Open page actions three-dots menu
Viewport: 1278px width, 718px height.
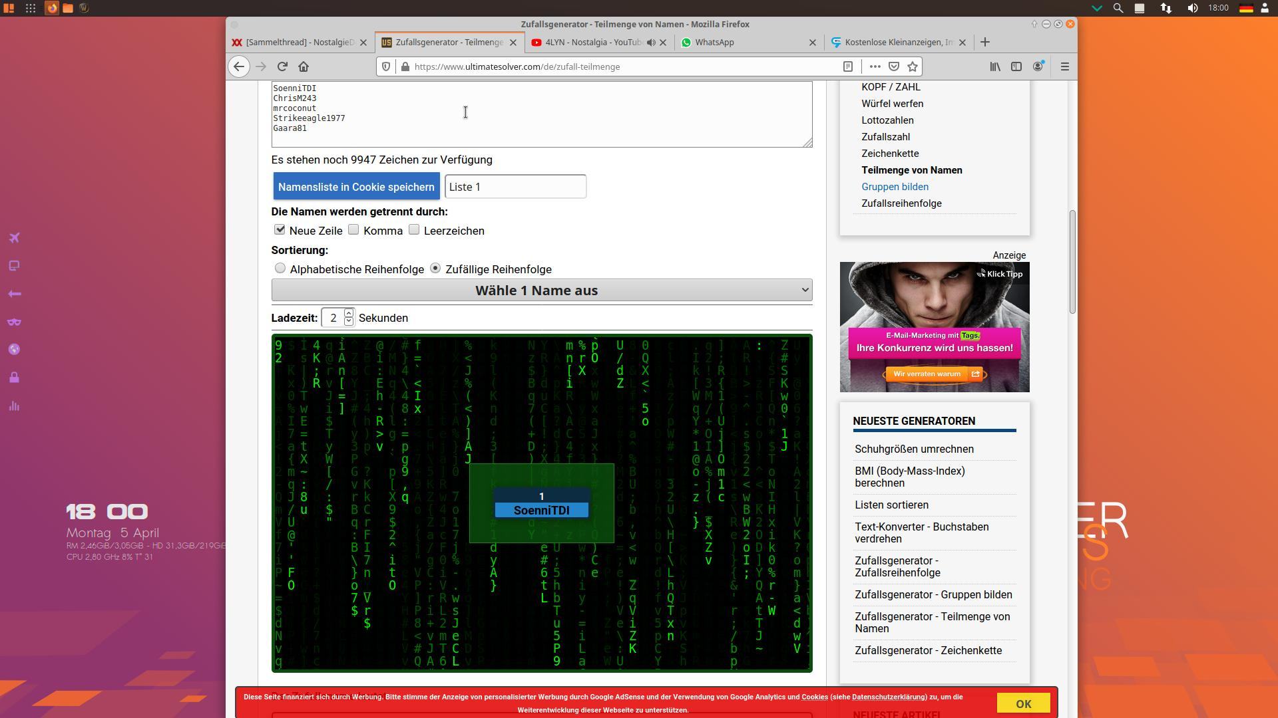tap(875, 66)
